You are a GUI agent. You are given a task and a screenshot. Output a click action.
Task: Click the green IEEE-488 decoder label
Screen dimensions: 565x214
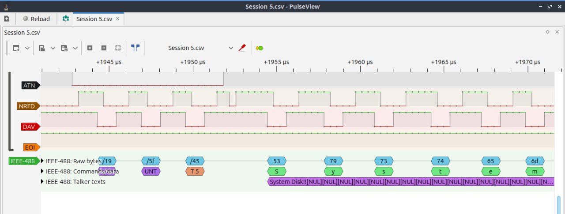pyautogui.click(x=23, y=161)
